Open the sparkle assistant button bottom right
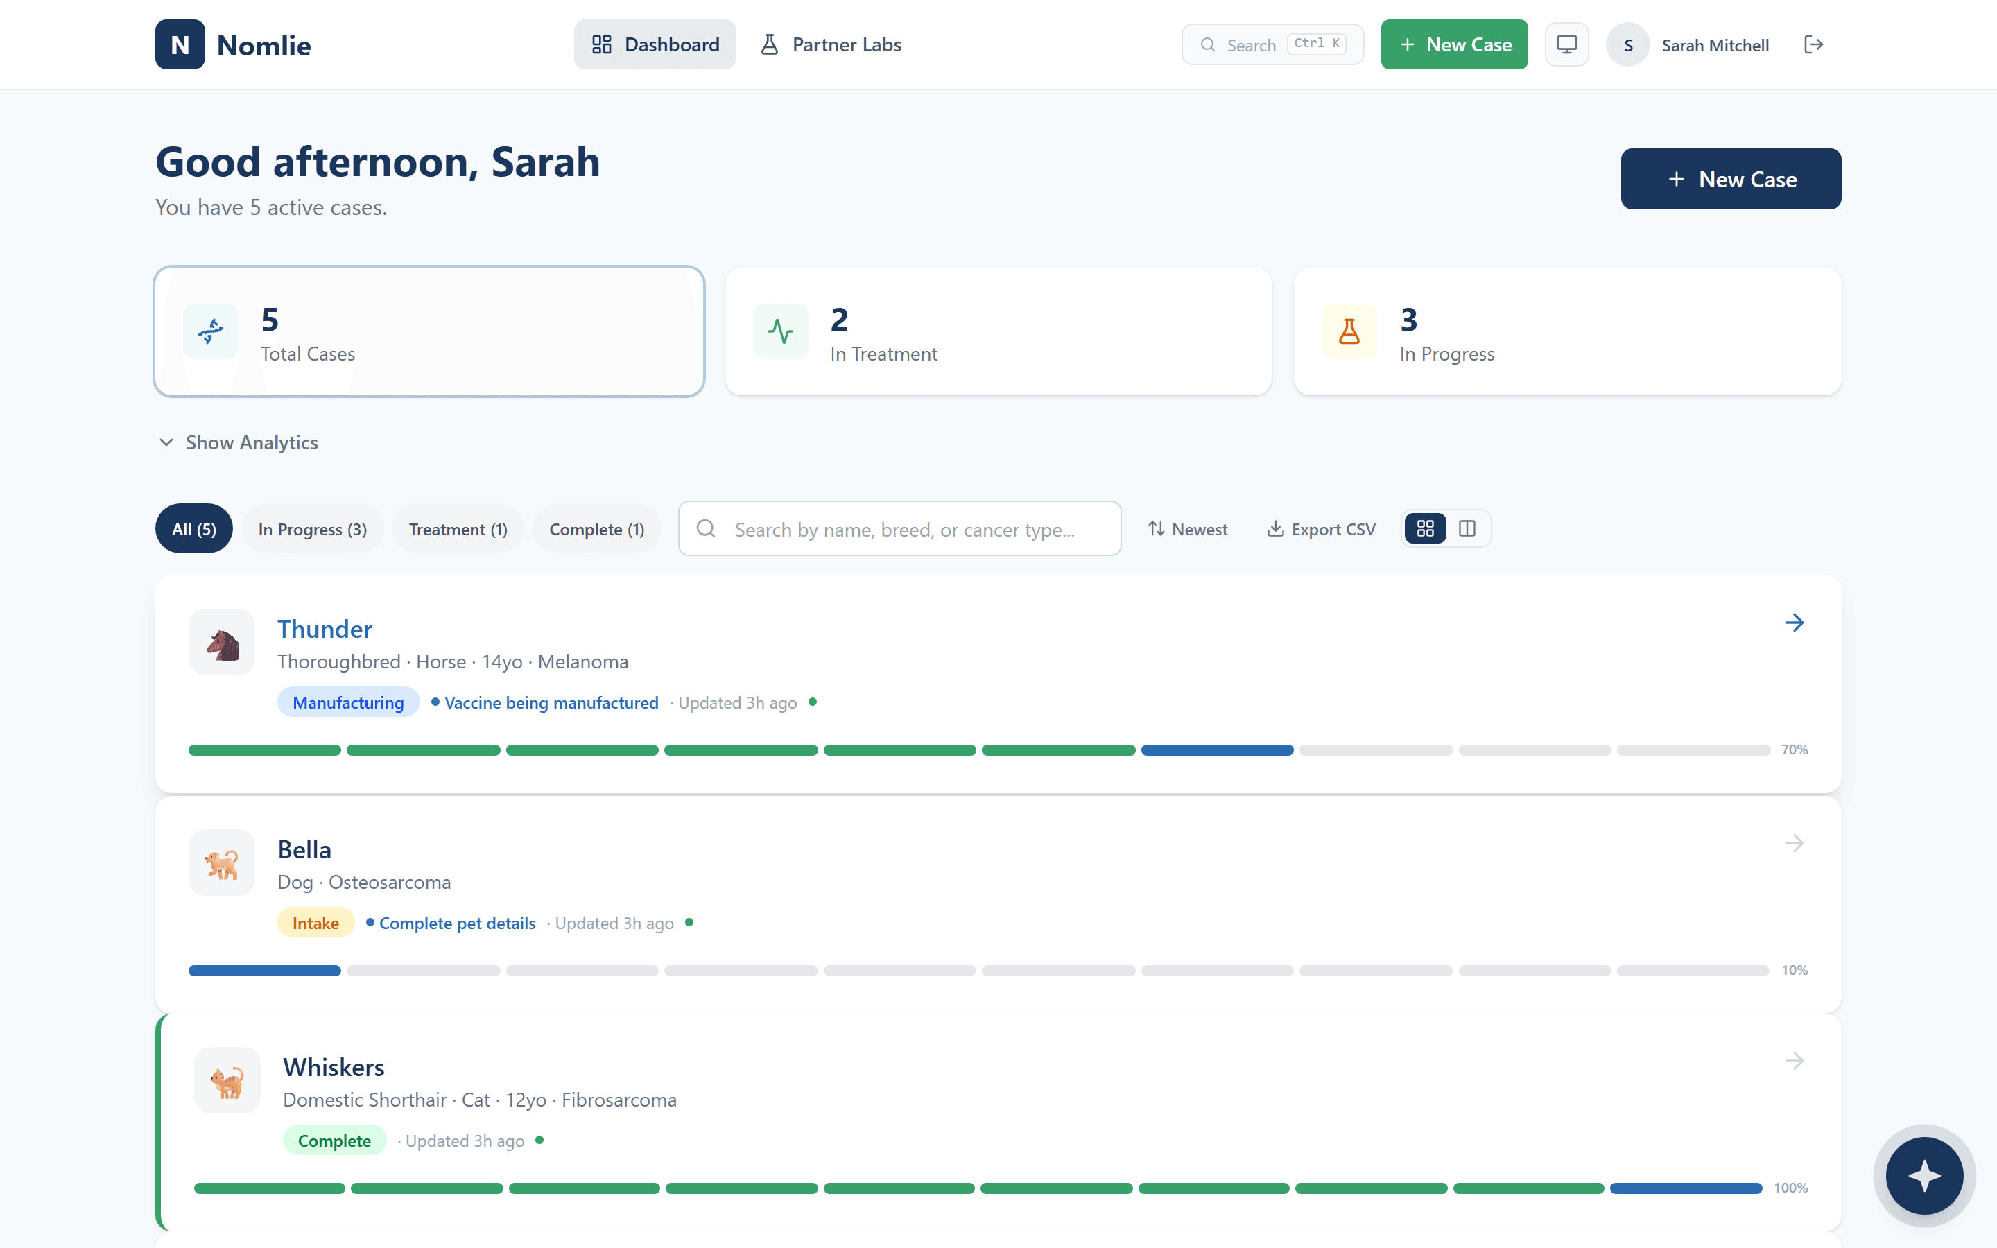 1923,1175
